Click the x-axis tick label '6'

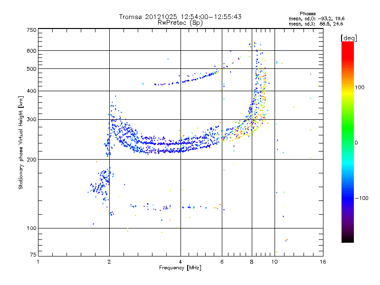tap(222, 262)
